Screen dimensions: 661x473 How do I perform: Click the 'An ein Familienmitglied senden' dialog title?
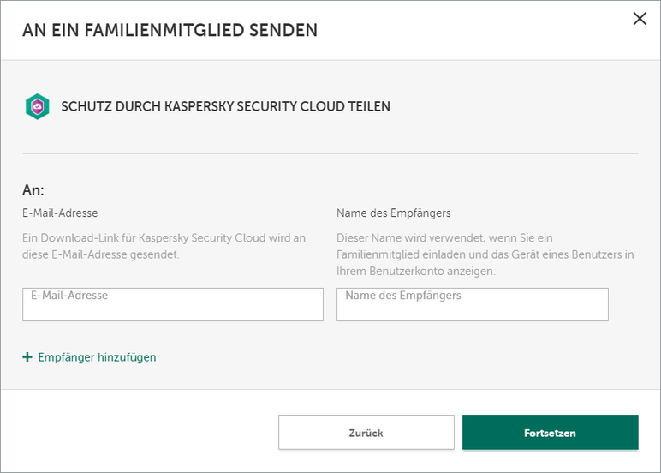[x=170, y=30]
